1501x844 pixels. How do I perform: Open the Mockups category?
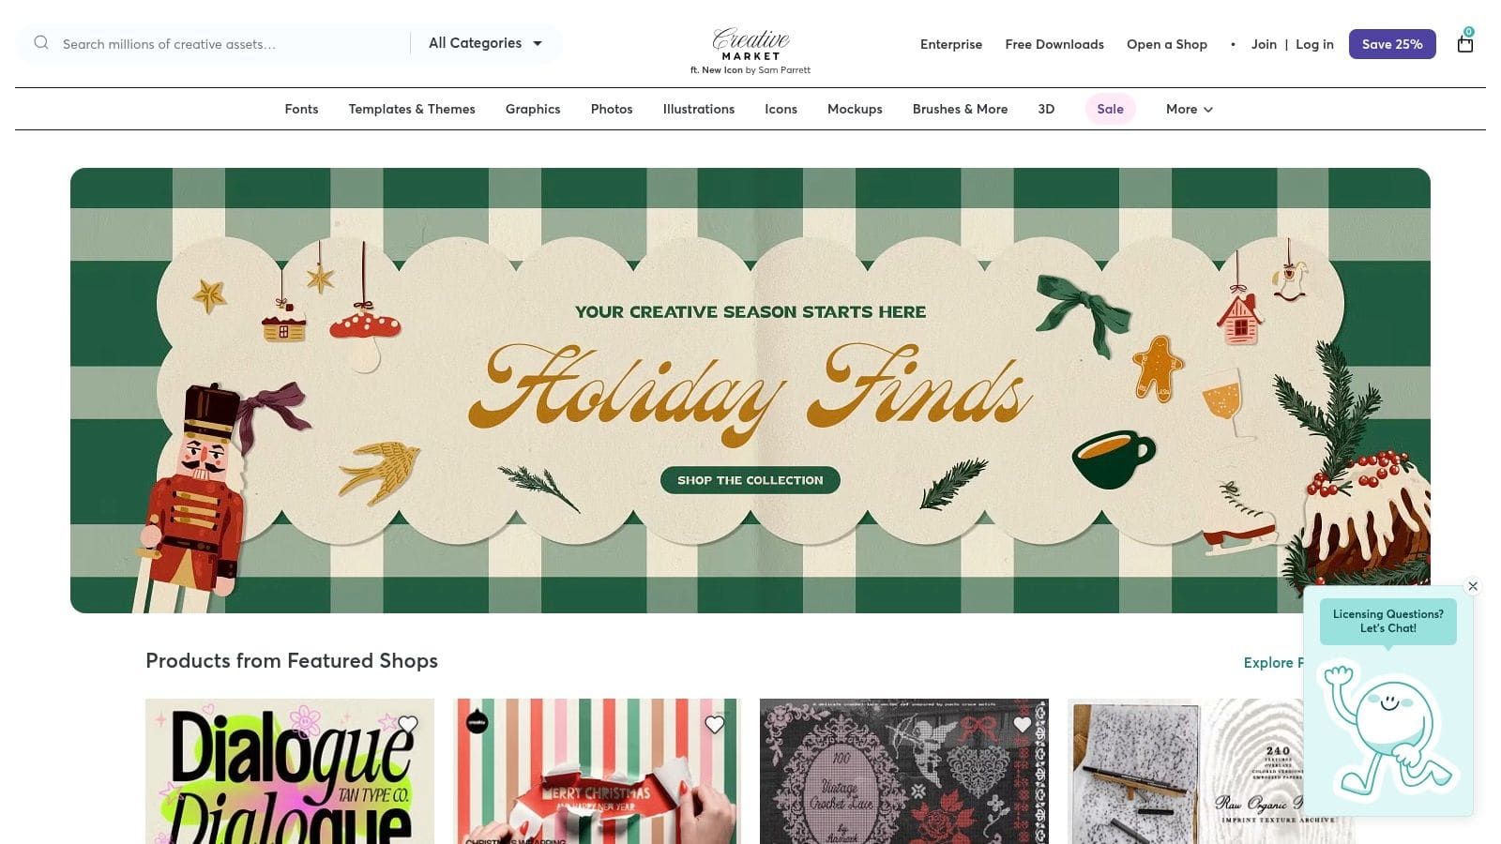click(855, 109)
